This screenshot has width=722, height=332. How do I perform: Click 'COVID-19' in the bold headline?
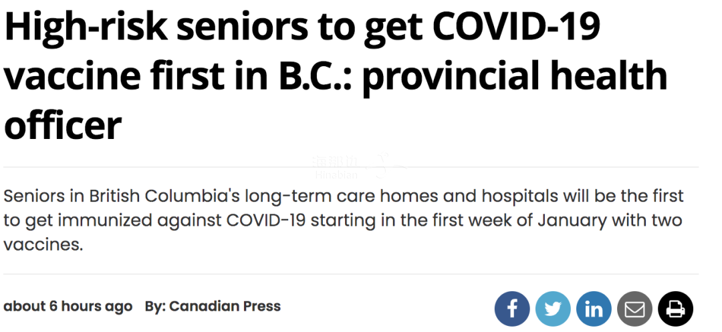(516, 27)
